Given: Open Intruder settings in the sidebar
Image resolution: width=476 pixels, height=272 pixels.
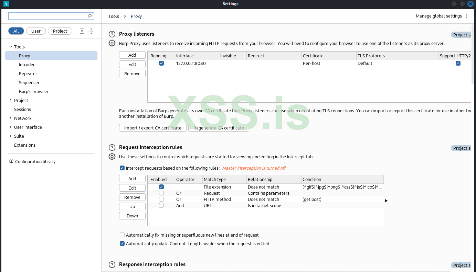Looking at the screenshot, I should (x=27, y=65).
